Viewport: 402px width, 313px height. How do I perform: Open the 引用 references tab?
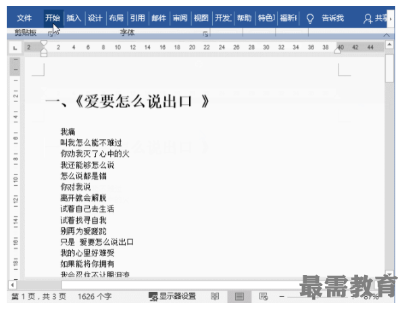[137, 18]
